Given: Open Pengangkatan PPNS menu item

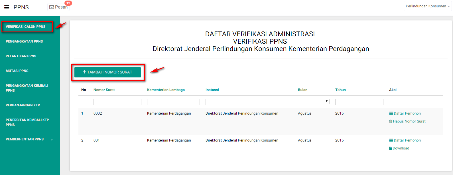Looking at the screenshot, I should coord(24,41).
